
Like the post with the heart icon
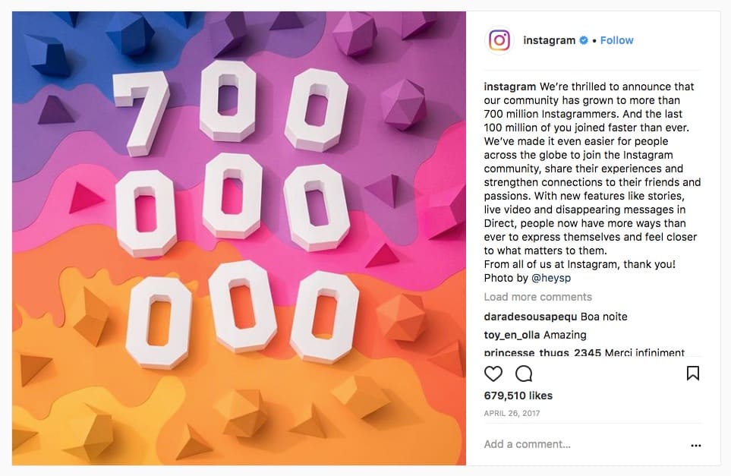coord(493,374)
